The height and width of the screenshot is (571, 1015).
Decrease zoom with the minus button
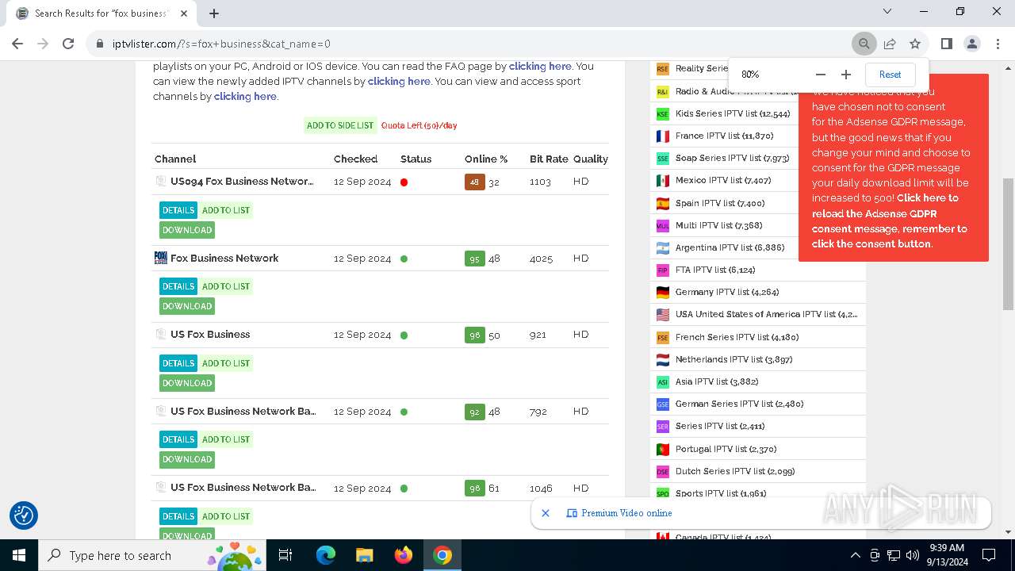pyautogui.click(x=821, y=75)
